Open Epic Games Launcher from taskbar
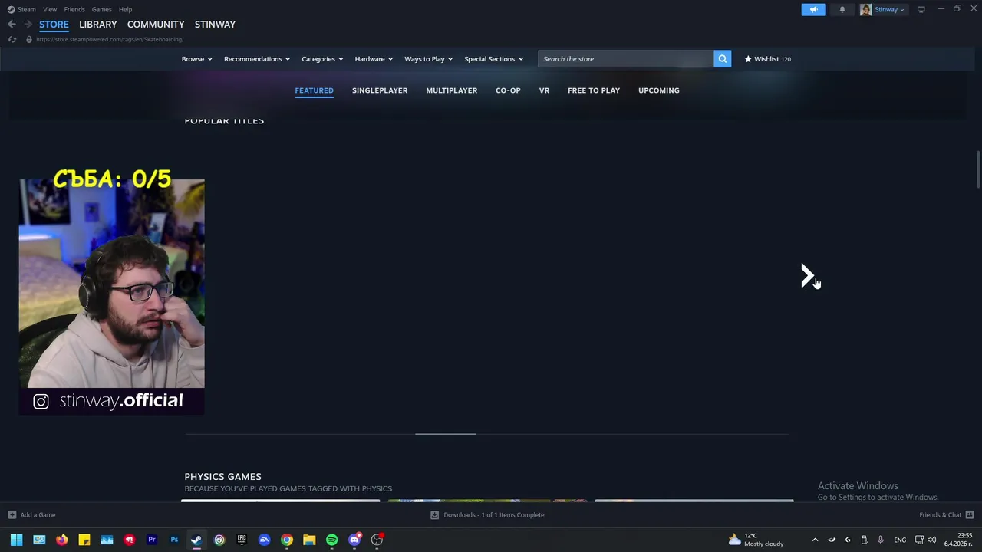 pos(242,540)
